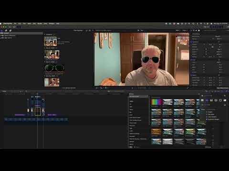The image size is (229, 171).
Task: Open the File menu
Action: point(15,24)
